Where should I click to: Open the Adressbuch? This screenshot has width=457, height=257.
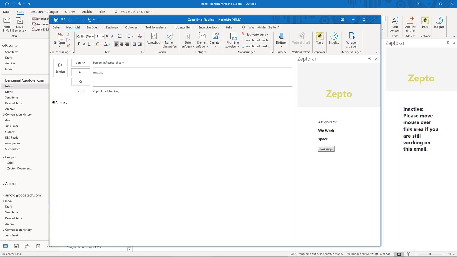[x=154, y=39]
